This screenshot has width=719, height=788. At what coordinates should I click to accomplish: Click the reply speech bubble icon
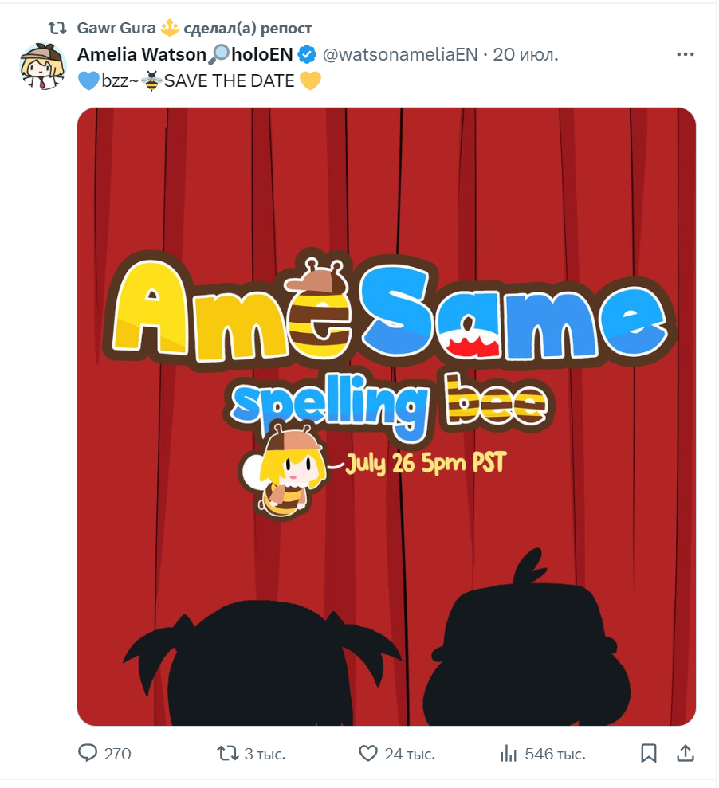(88, 753)
